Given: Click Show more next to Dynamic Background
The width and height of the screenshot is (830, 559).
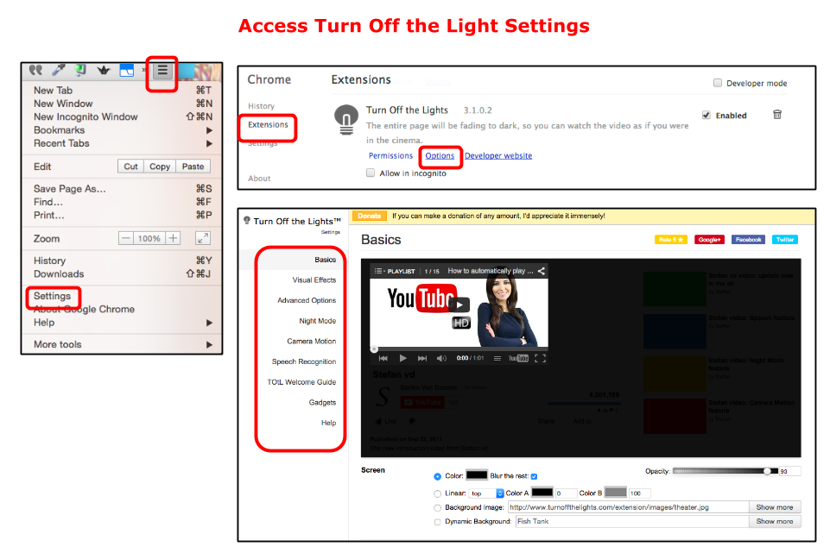Looking at the screenshot, I should coord(775,521).
